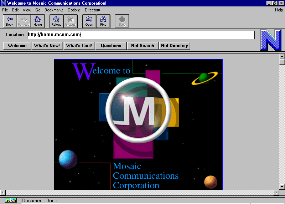Open a location with the Open button

[x=89, y=21]
